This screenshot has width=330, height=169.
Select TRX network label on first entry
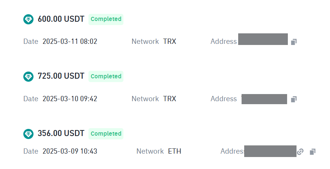170,42
